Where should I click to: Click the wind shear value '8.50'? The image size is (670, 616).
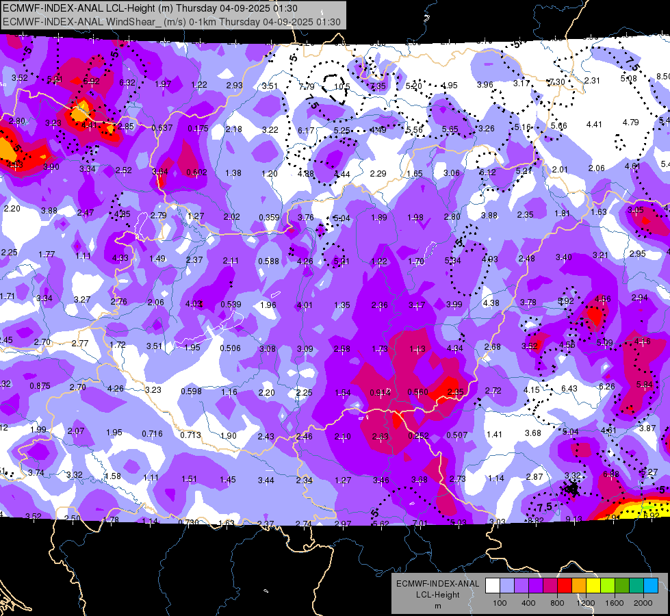pyautogui.click(x=663, y=76)
